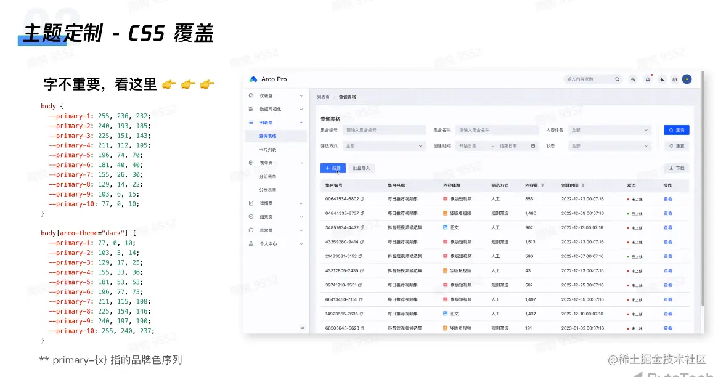Click the 数据可视化 grid icon in sidebar
Viewport: 718px width, 377px height.
251,109
